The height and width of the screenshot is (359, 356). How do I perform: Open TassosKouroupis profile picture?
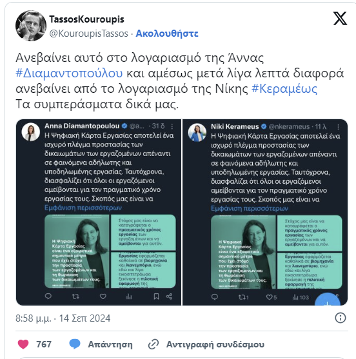(x=31, y=26)
